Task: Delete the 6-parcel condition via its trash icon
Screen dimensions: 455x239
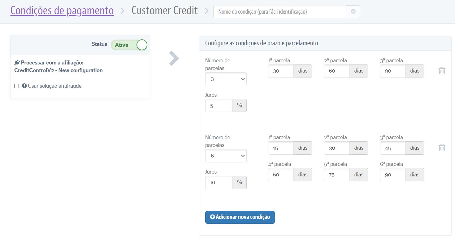Action: click(x=442, y=148)
